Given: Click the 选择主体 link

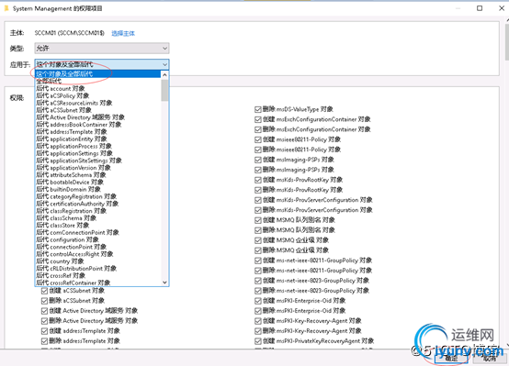Looking at the screenshot, I should pos(123,33).
